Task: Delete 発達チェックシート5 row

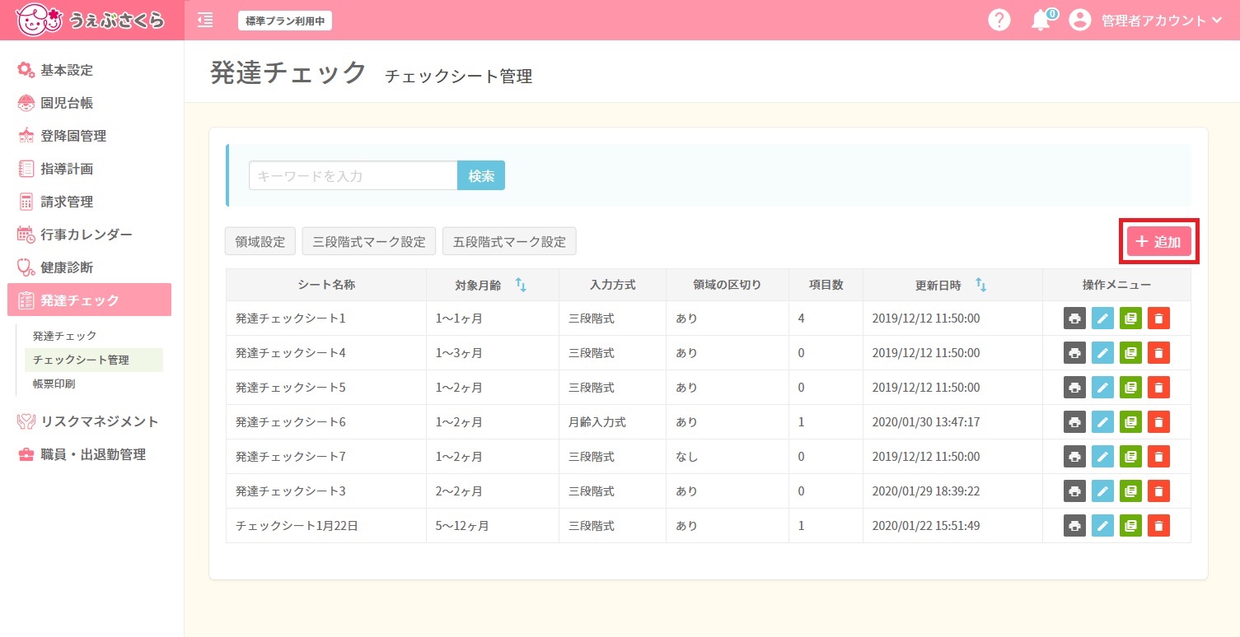Action: tap(1158, 388)
